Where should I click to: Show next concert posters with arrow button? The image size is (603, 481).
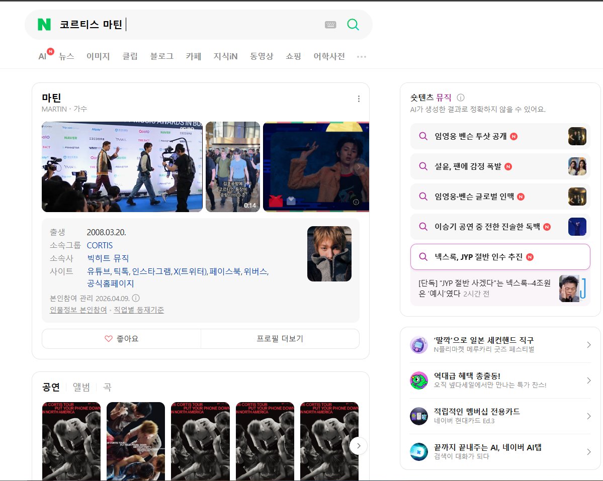tap(359, 446)
